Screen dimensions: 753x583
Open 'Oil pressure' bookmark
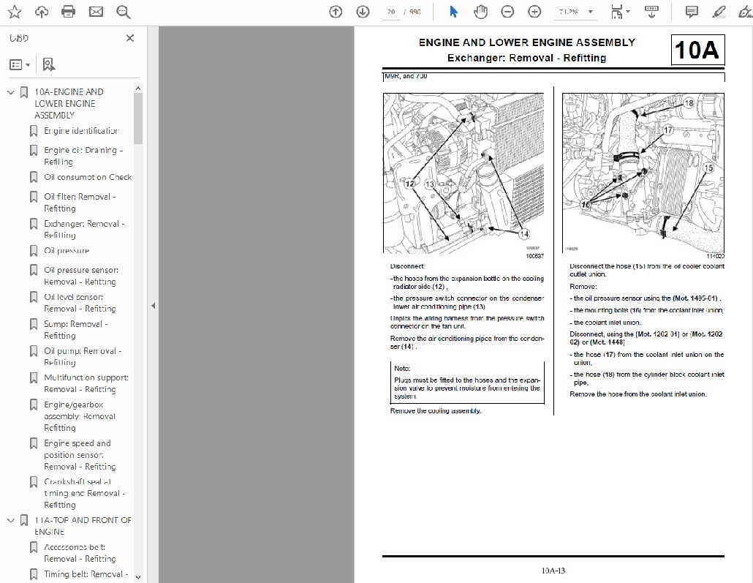67,251
